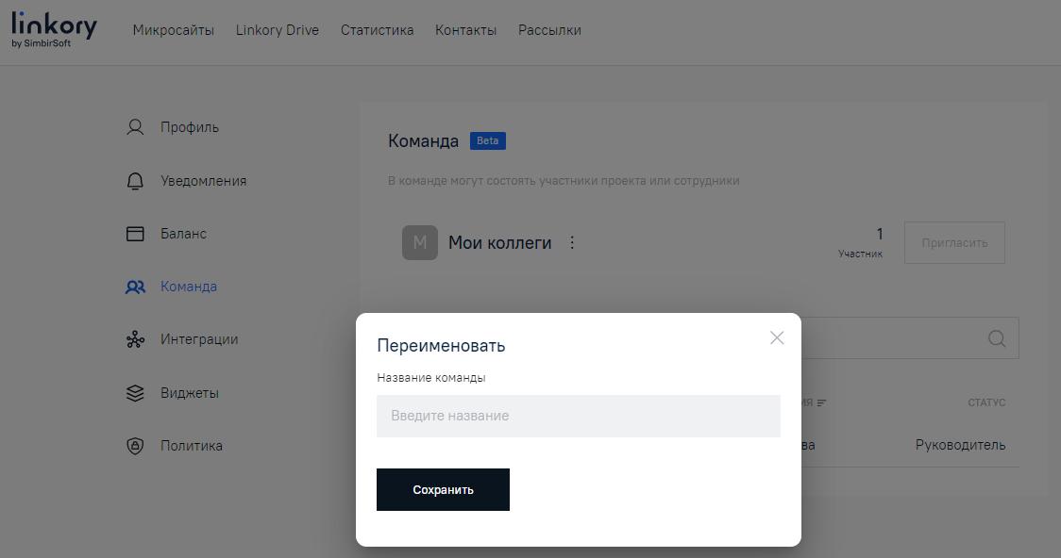Click the magnifier icon in the search bar

997,337
